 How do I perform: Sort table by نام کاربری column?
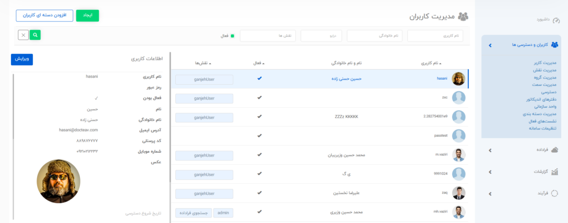click(x=431, y=63)
